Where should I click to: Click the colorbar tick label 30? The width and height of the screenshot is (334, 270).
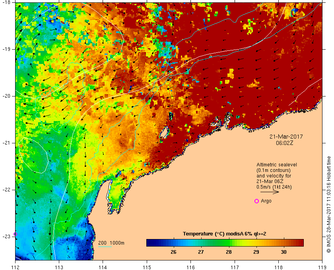click(x=284, y=252)
